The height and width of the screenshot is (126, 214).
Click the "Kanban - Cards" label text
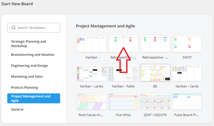pos(187,86)
